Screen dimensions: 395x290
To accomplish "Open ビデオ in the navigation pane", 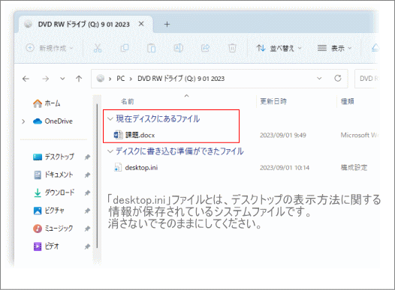I will tap(47, 247).
